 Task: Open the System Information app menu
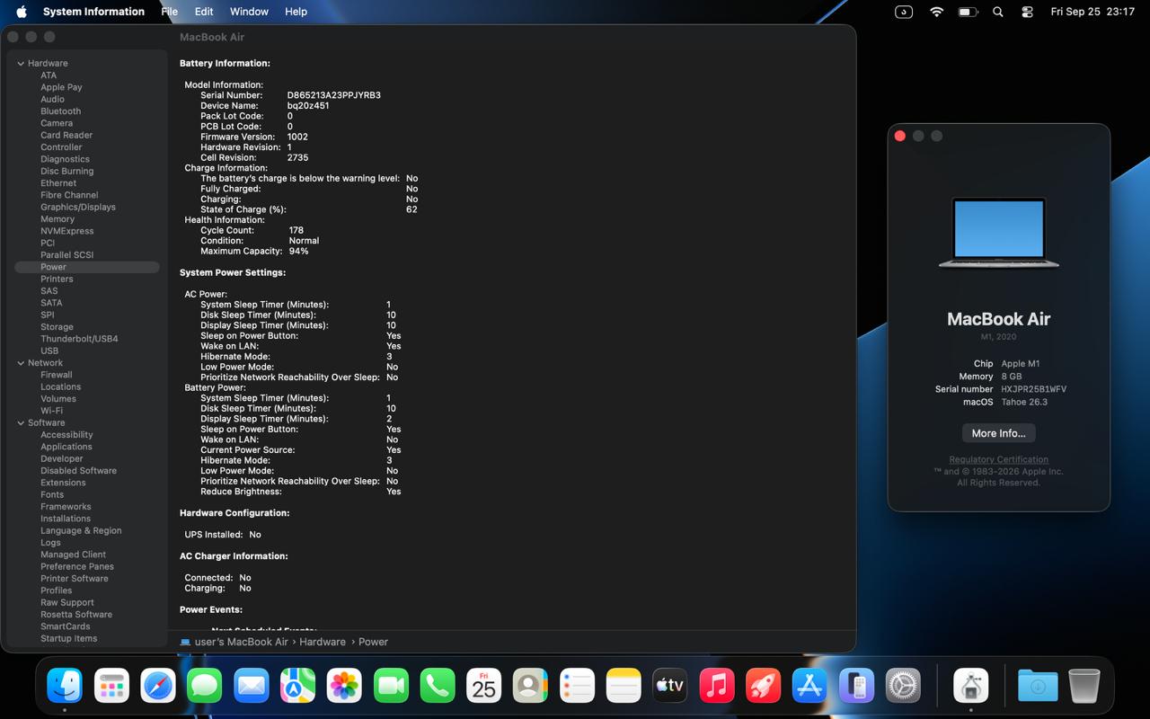[93, 12]
